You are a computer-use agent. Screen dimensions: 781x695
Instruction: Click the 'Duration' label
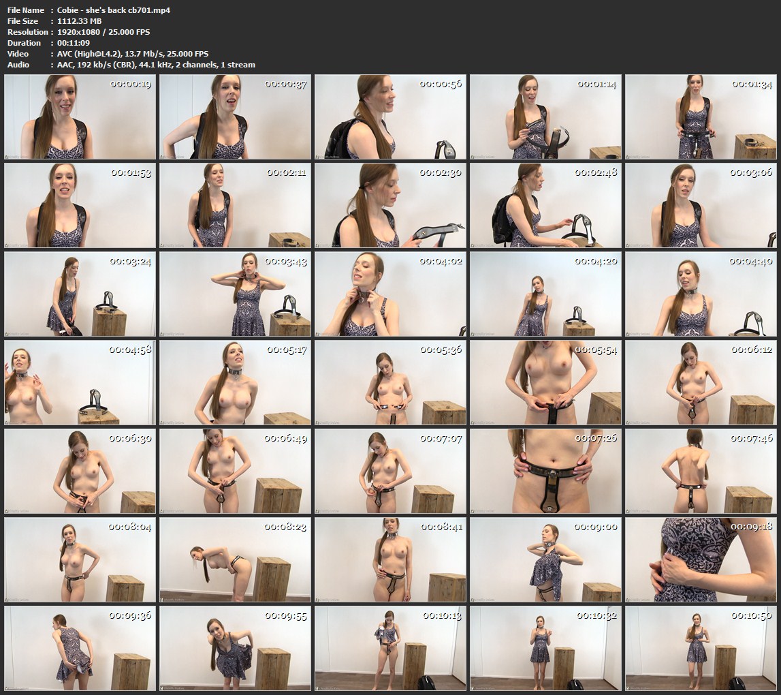coord(24,43)
